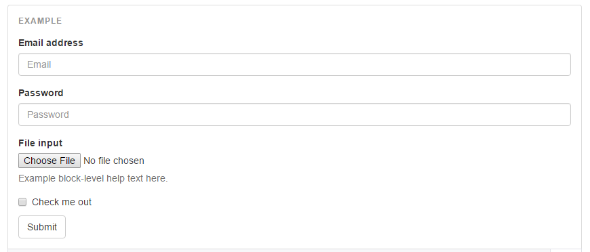The width and height of the screenshot is (590, 252).
Task: Select the gray 'Password' placeholder text
Action: (47, 114)
